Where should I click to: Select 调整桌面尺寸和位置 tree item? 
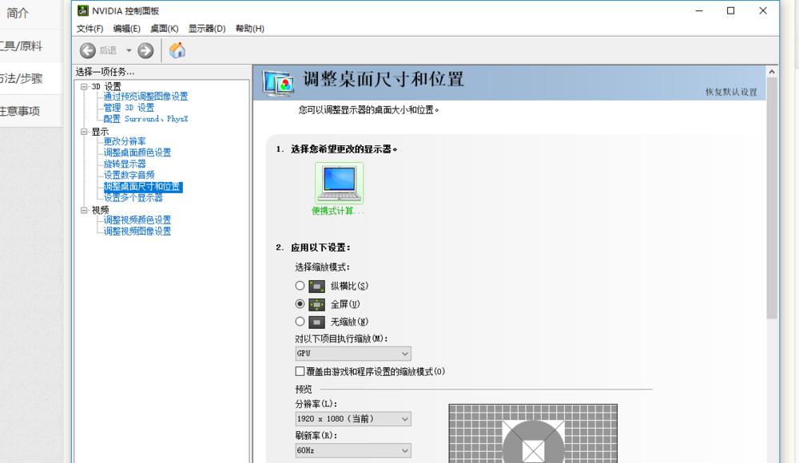[x=143, y=187]
